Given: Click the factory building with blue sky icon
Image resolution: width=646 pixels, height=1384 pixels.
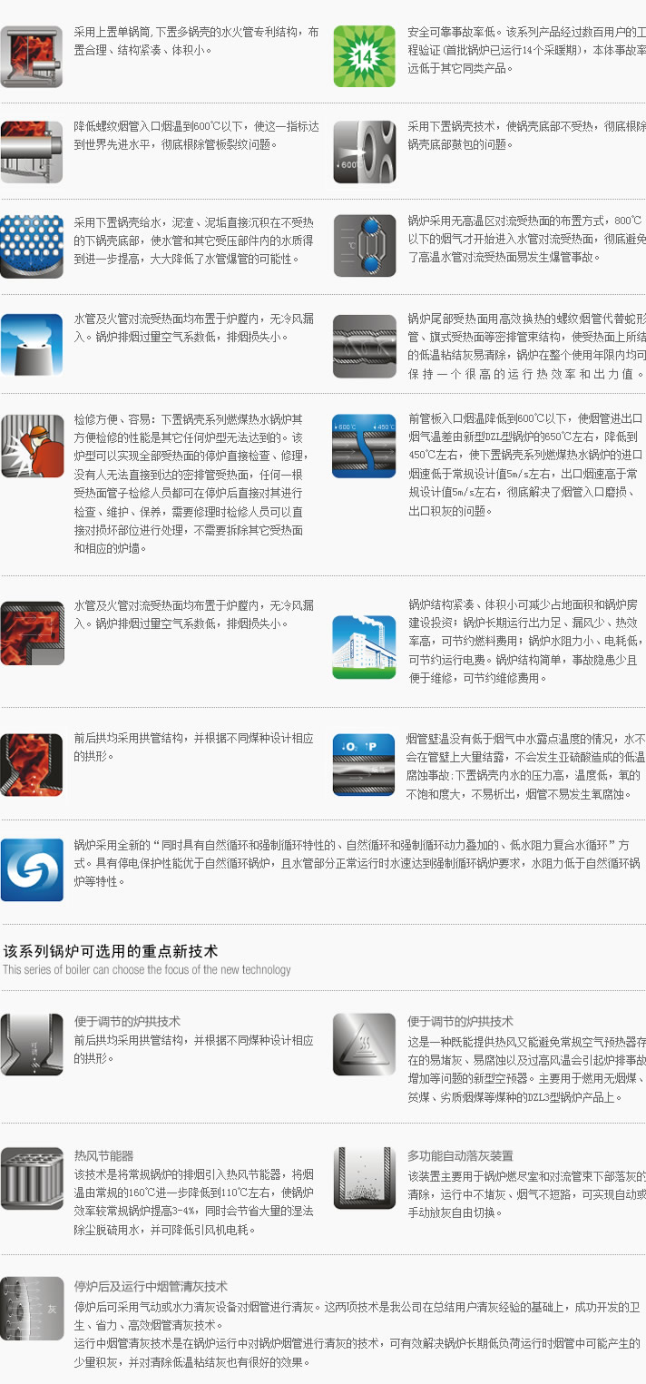Looking at the screenshot, I should click(364, 647).
